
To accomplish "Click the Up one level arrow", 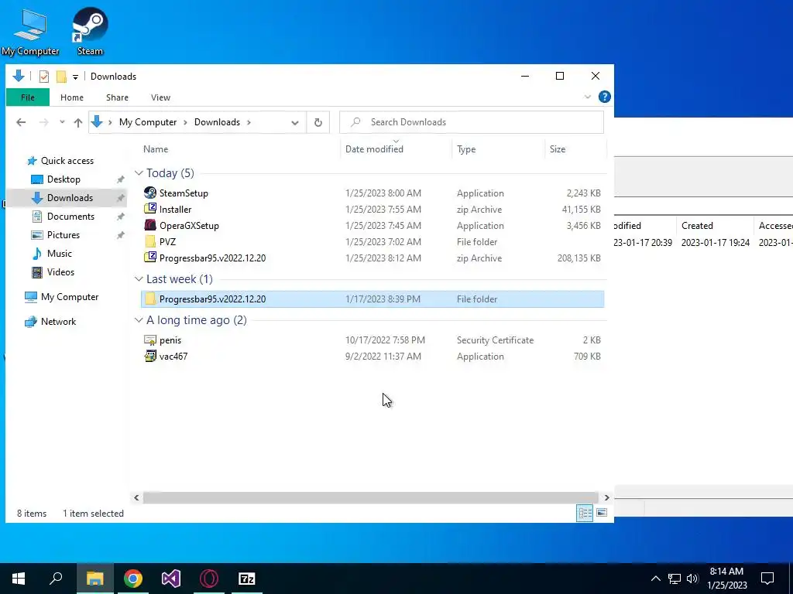I will [x=78, y=122].
